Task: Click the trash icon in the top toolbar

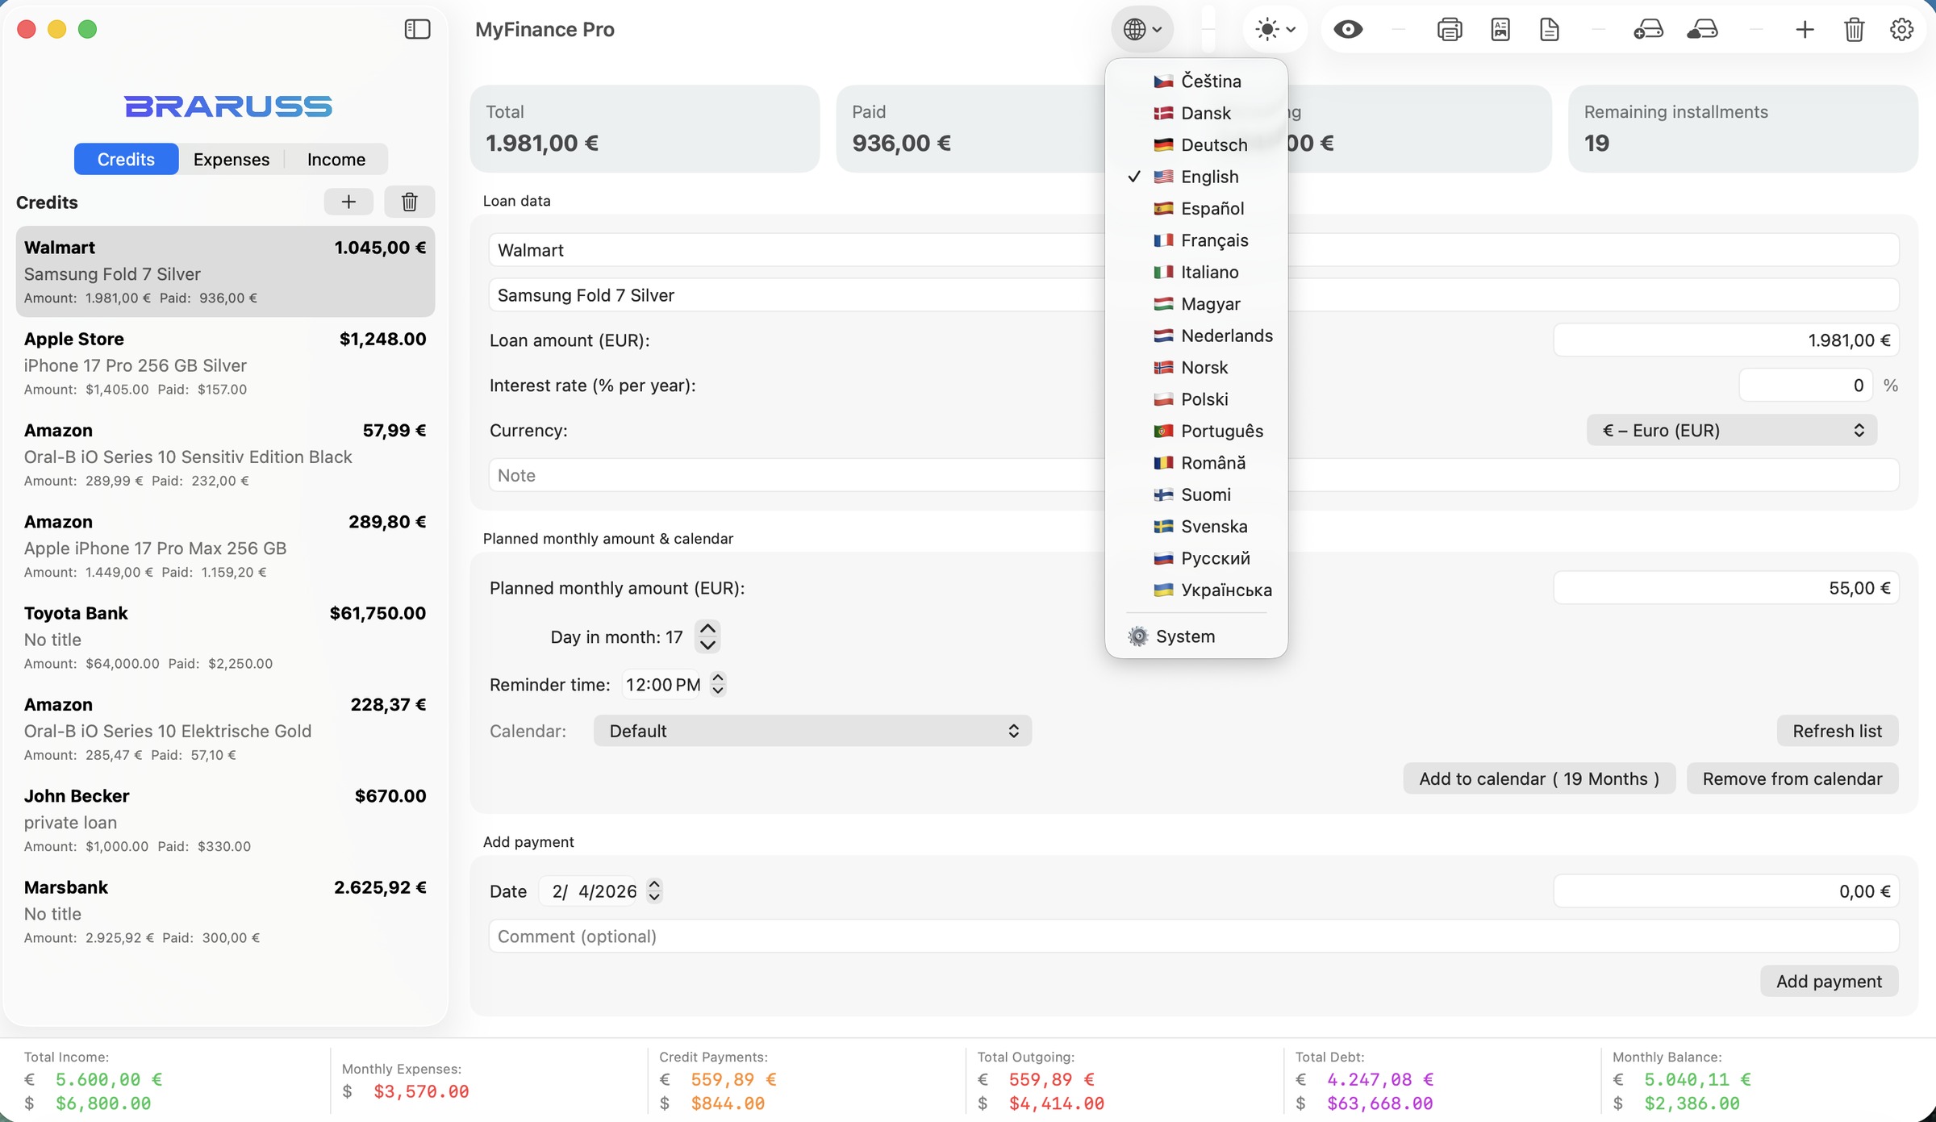Action: 1854,30
